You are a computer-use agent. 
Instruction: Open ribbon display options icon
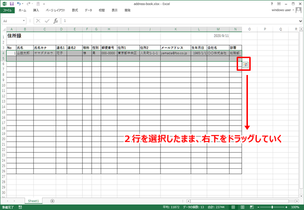[279, 4]
